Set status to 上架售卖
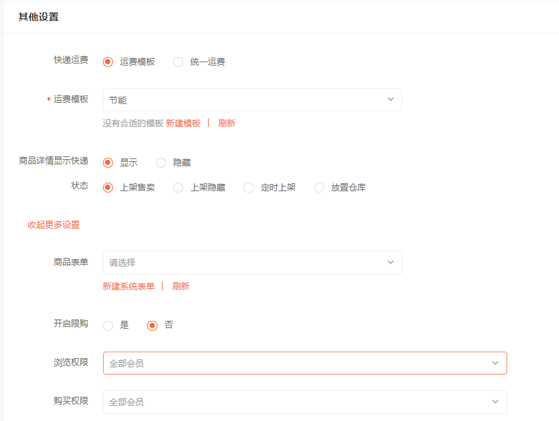 (108, 188)
